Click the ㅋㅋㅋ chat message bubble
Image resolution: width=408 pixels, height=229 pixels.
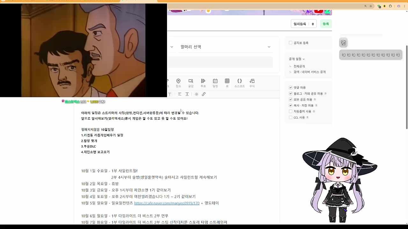[x=371, y=55]
